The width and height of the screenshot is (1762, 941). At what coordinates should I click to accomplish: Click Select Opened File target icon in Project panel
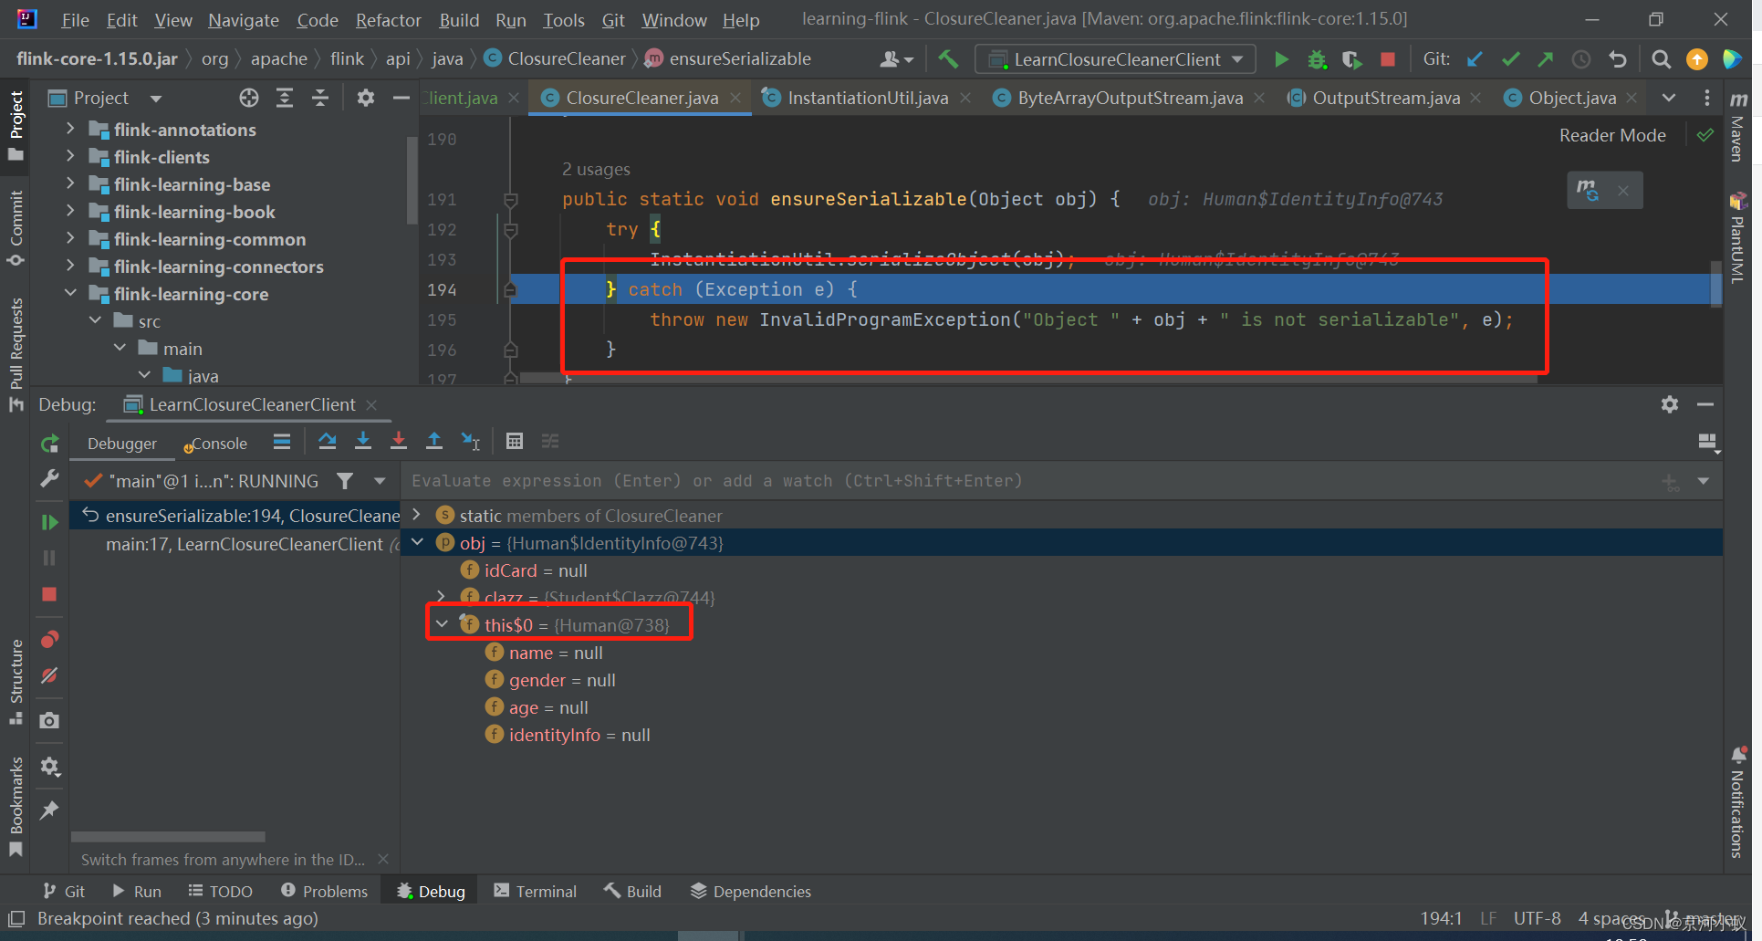click(x=249, y=98)
